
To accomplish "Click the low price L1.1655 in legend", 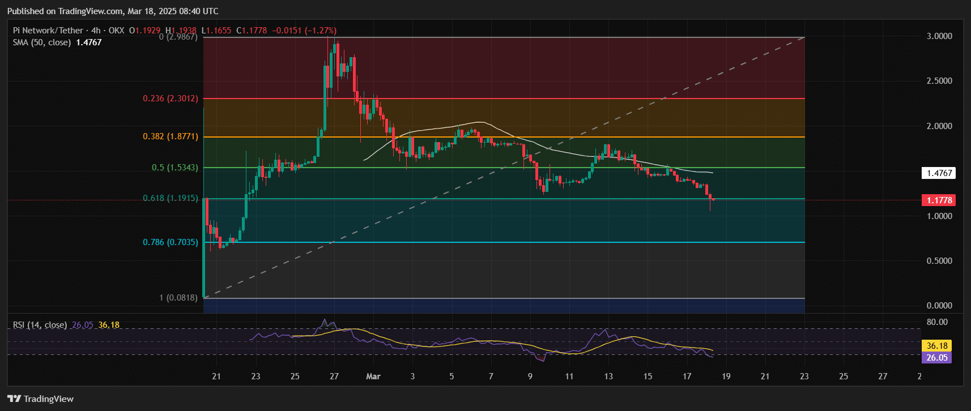I will [x=216, y=31].
